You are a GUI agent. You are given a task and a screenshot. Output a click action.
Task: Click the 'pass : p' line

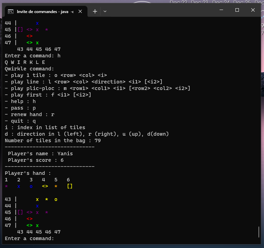(20, 108)
